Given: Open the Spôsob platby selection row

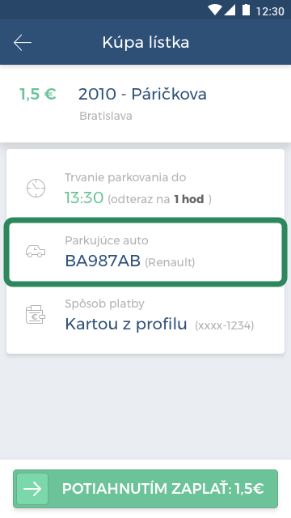Looking at the screenshot, I should click(x=145, y=315).
